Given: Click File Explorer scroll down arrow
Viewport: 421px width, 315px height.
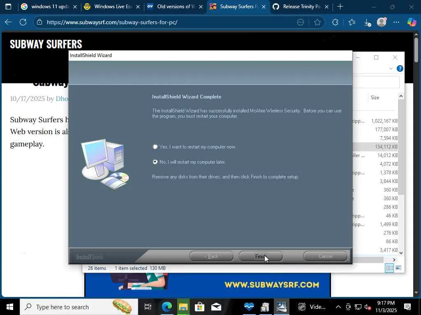Looking at the screenshot, I should click(x=401, y=253).
